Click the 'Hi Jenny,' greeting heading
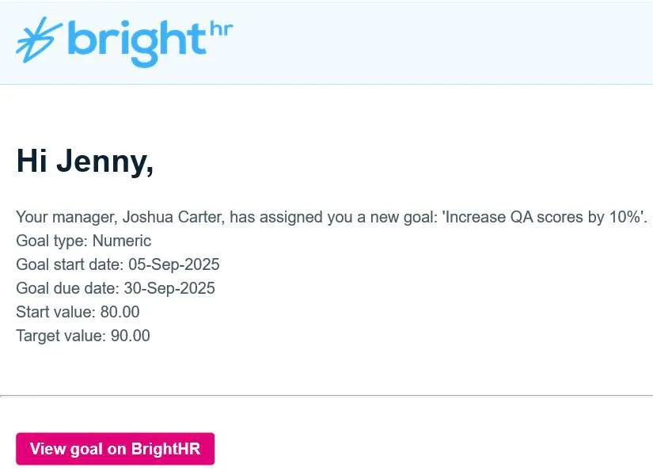 pos(85,161)
